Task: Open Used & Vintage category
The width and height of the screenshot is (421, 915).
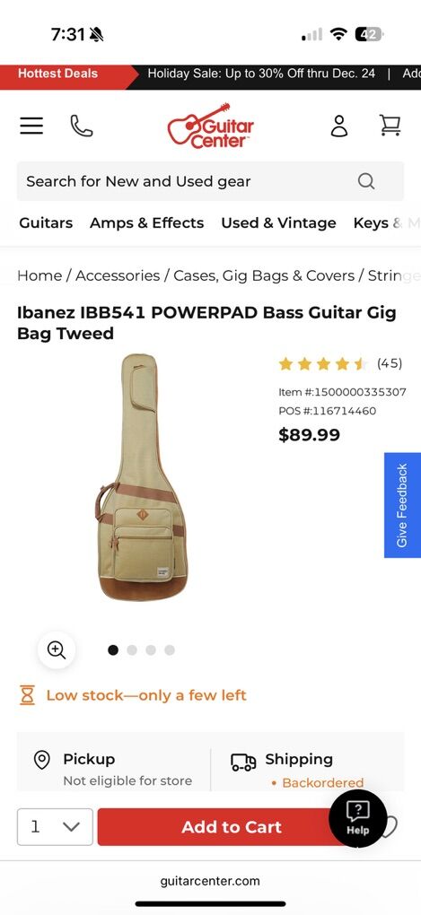Action: [278, 222]
